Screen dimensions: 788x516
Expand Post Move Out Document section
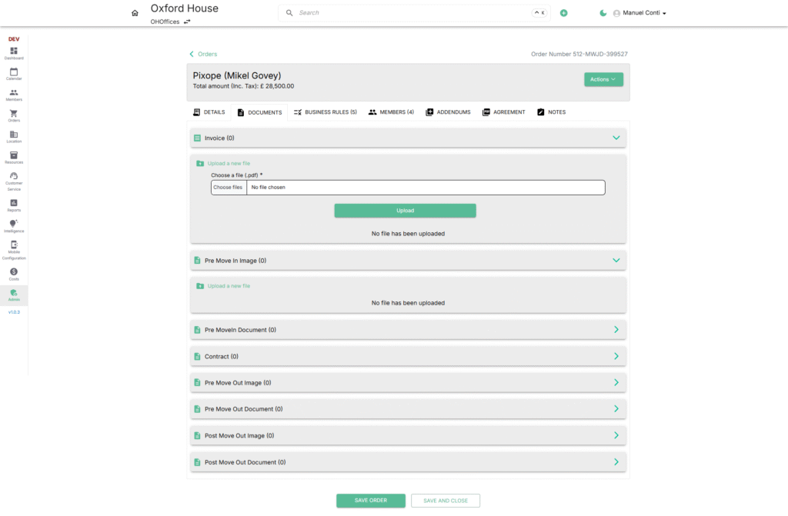(x=616, y=462)
